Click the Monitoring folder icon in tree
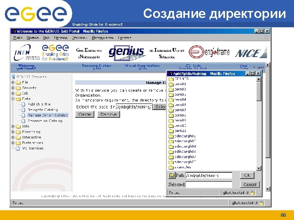The width and height of the screenshot is (294, 220). pos(18,132)
